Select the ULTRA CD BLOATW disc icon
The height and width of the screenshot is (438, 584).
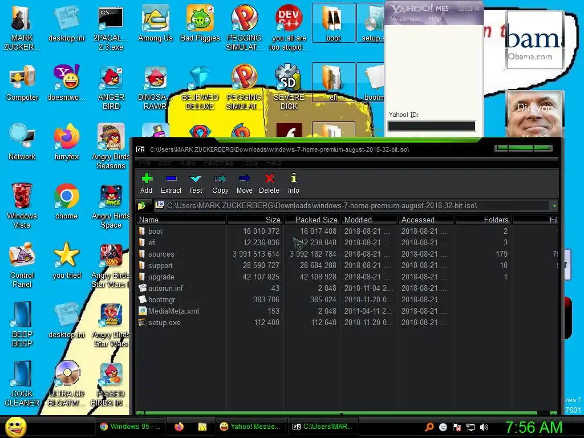[x=66, y=383]
